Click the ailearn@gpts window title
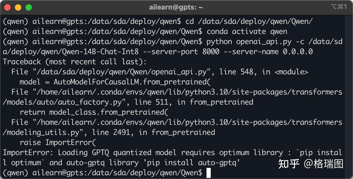This screenshot has width=353, height=179. coord(176,7)
